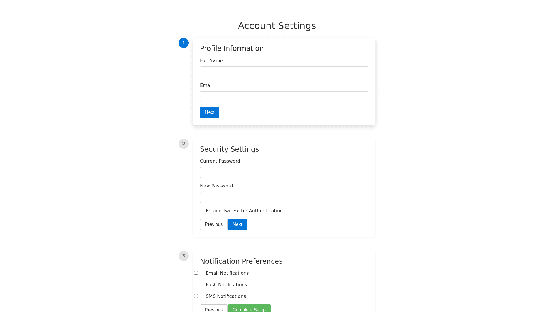Image resolution: width=554 pixels, height=312 pixels.
Task: Select the New Password input box
Action: pyautogui.click(x=284, y=197)
